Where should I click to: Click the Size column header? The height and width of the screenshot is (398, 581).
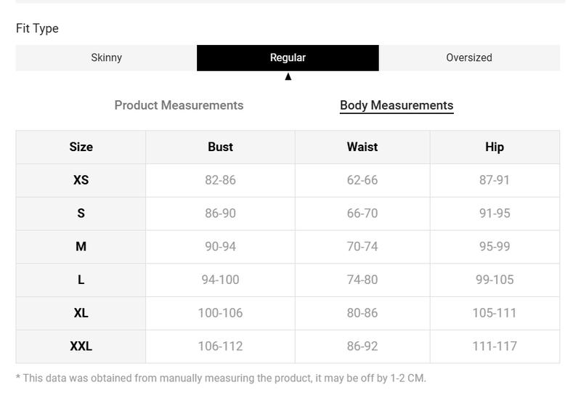point(81,147)
